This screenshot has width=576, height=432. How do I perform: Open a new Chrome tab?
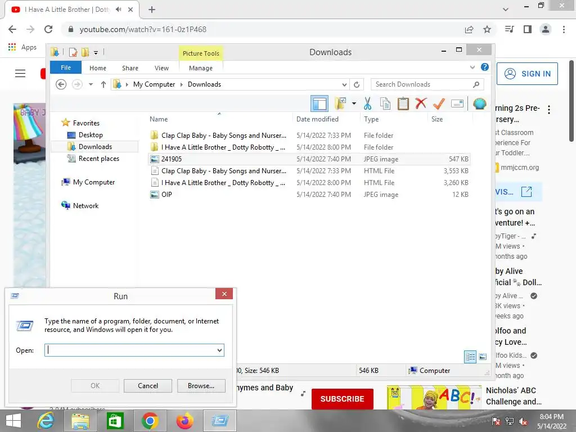(152, 10)
